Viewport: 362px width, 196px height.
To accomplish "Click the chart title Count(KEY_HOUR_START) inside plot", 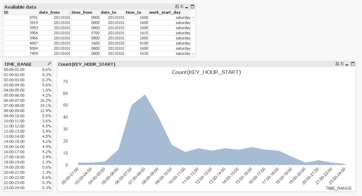I will tap(207, 72).
